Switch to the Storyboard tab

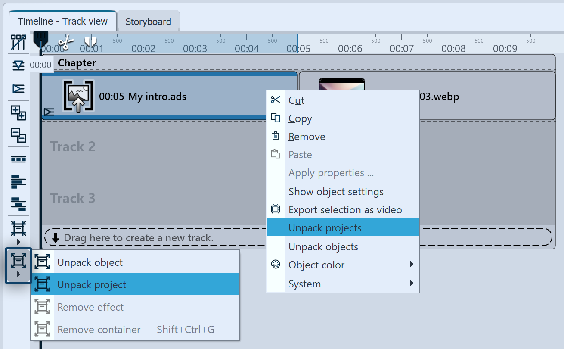click(x=148, y=22)
